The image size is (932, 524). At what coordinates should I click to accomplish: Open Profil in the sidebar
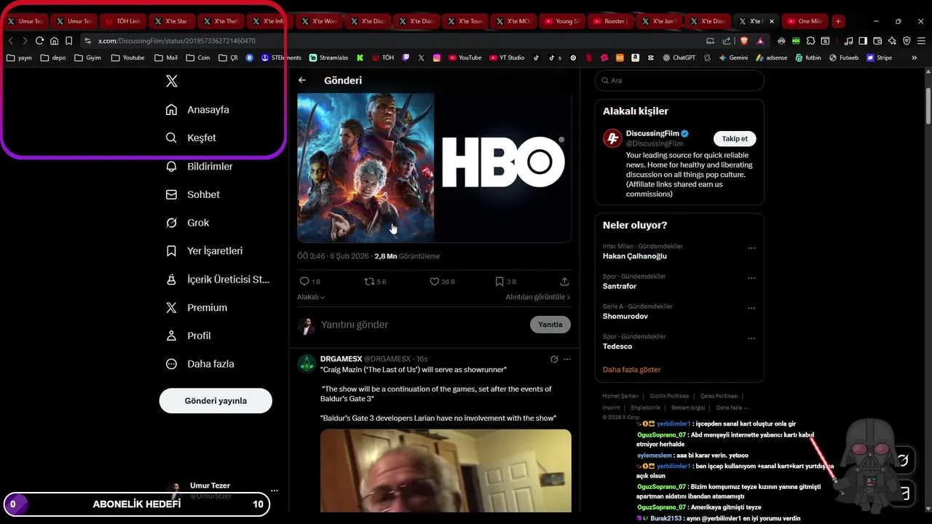(x=189, y=336)
